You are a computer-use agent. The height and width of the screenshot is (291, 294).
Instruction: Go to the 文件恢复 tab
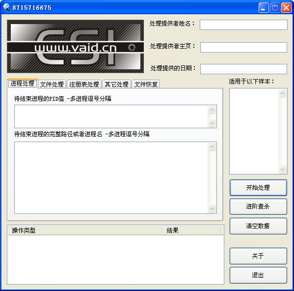coord(146,84)
